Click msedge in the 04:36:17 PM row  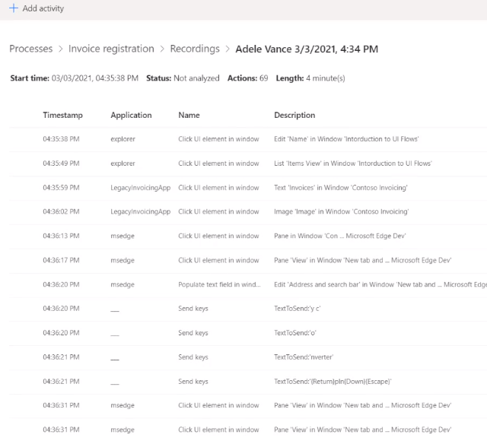point(123,260)
